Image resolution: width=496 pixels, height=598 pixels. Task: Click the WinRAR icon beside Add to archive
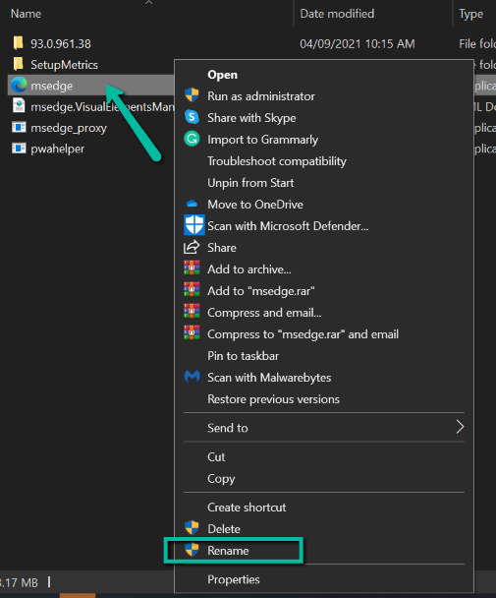(192, 269)
